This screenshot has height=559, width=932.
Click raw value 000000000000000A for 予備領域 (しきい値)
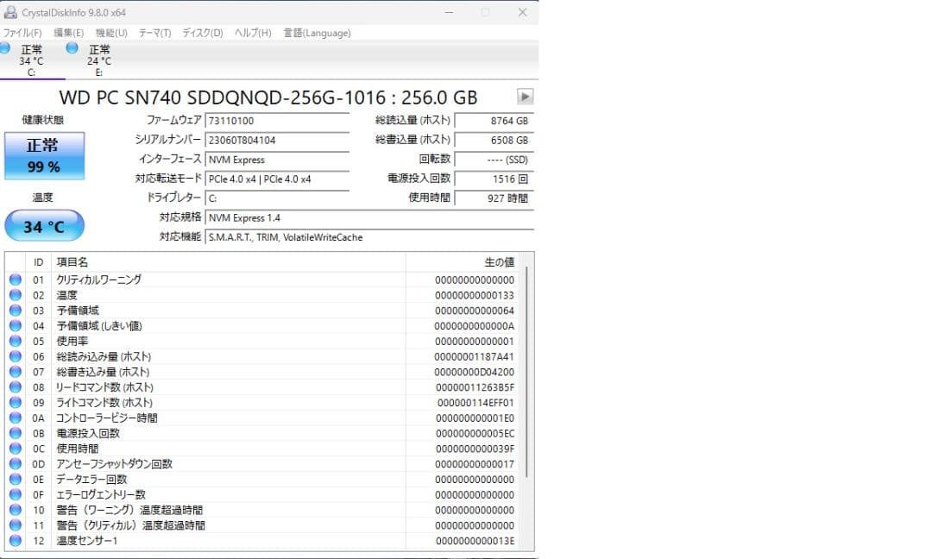point(475,326)
